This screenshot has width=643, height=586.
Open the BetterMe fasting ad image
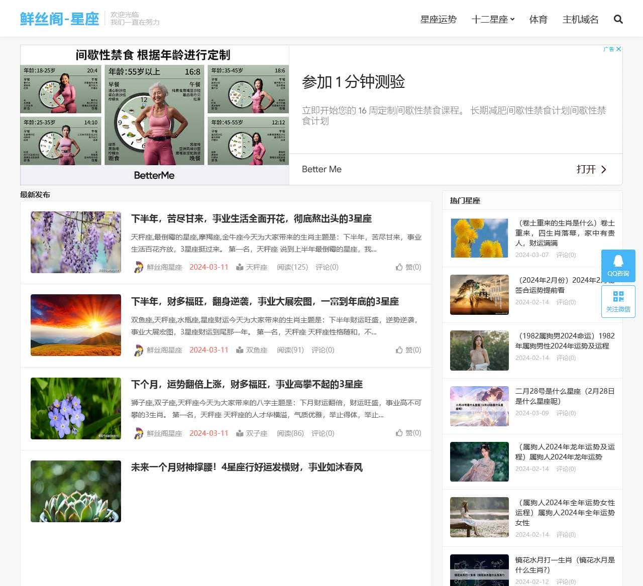[x=155, y=115]
